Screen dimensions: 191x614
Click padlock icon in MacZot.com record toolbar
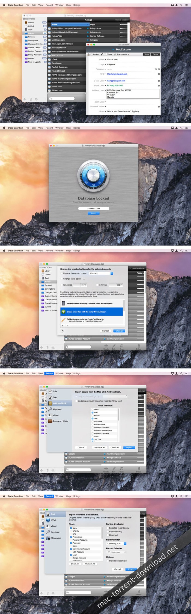(88, 54)
